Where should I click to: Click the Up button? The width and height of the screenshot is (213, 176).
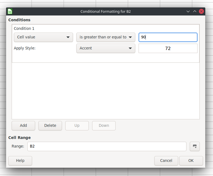77,125
